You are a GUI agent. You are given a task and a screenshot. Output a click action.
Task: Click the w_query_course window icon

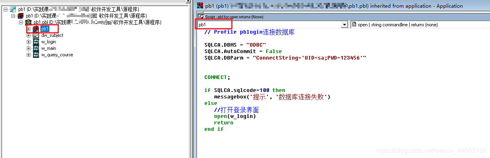coord(36,55)
